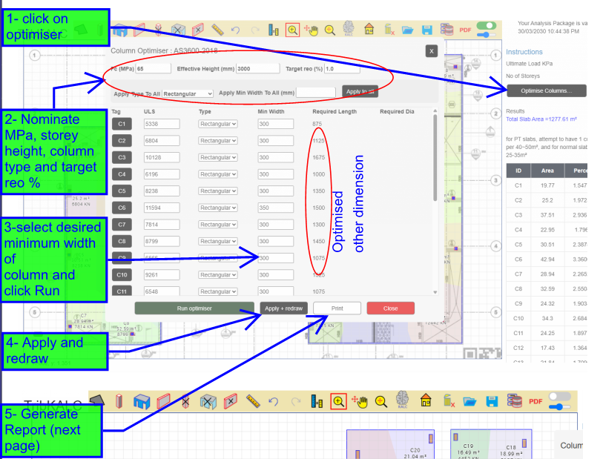Viewport: 603px width, 459px height.
Task: Click the C1 tag button
Action: point(122,124)
